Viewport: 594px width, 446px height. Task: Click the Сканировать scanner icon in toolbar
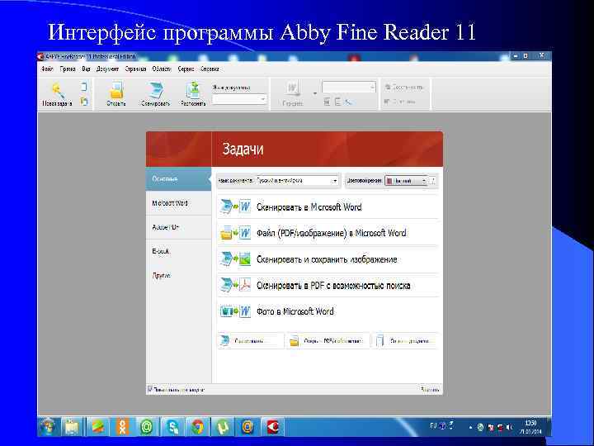tap(156, 91)
